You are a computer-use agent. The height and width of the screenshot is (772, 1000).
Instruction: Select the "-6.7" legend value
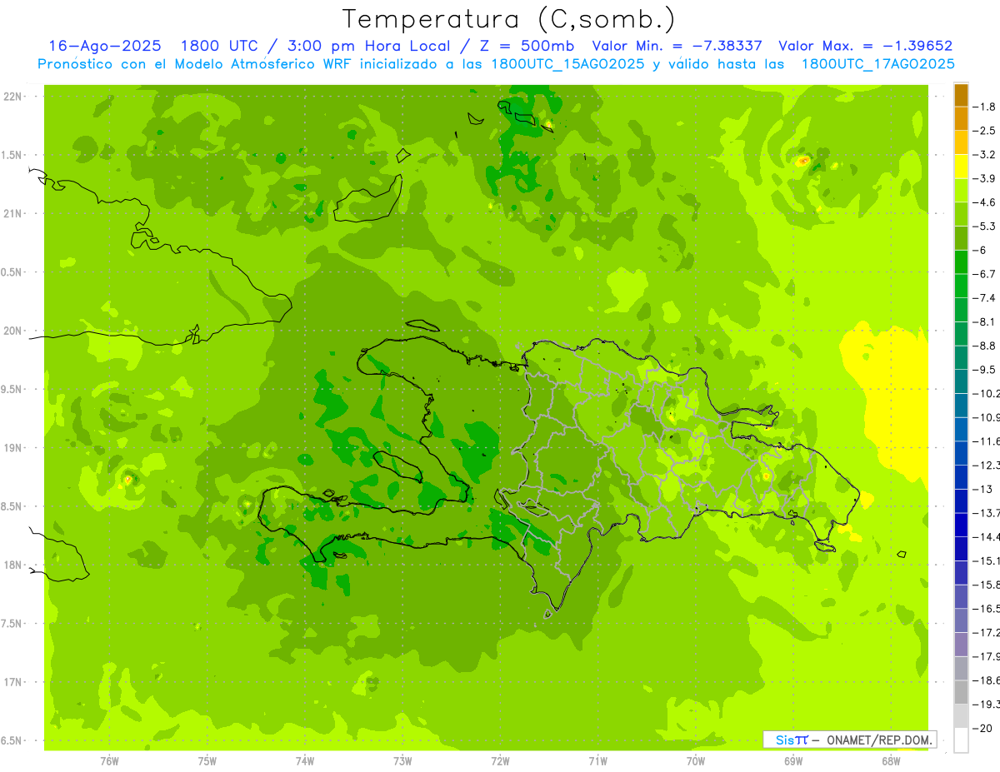point(985,274)
